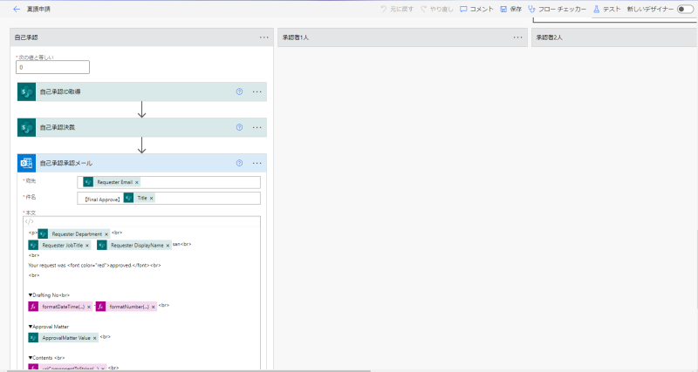The height and width of the screenshot is (372, 698).
Task: Click the ApprovalMatter Value token
Action: (65, 337)
